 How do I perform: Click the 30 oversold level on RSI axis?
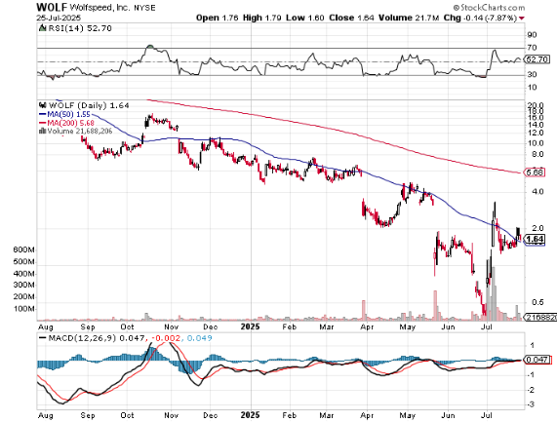[x=532, y=74]
